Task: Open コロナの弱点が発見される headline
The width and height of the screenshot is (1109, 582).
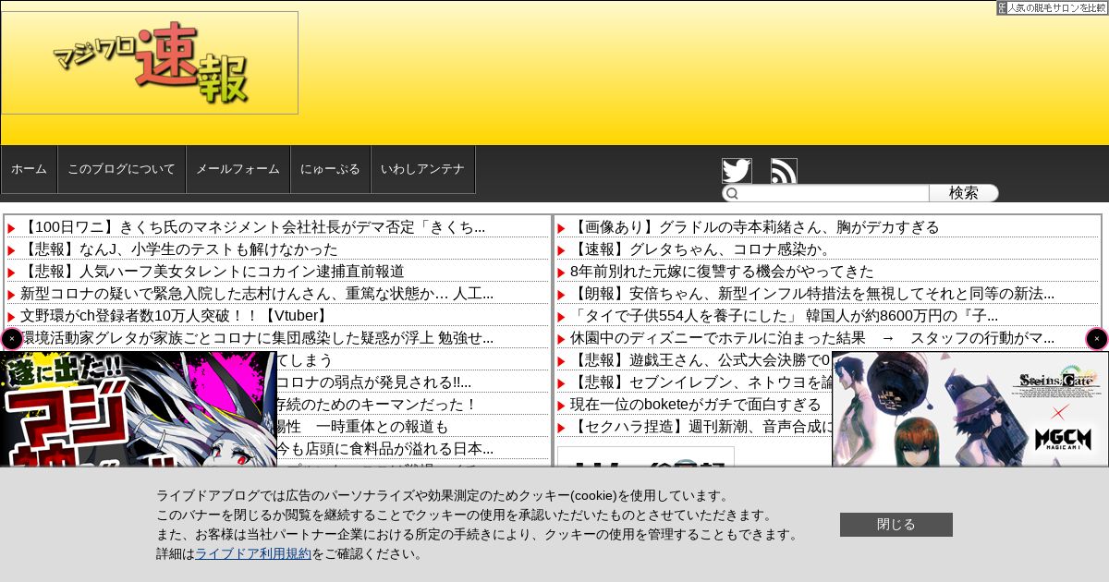Action: [x=373, y=382]
